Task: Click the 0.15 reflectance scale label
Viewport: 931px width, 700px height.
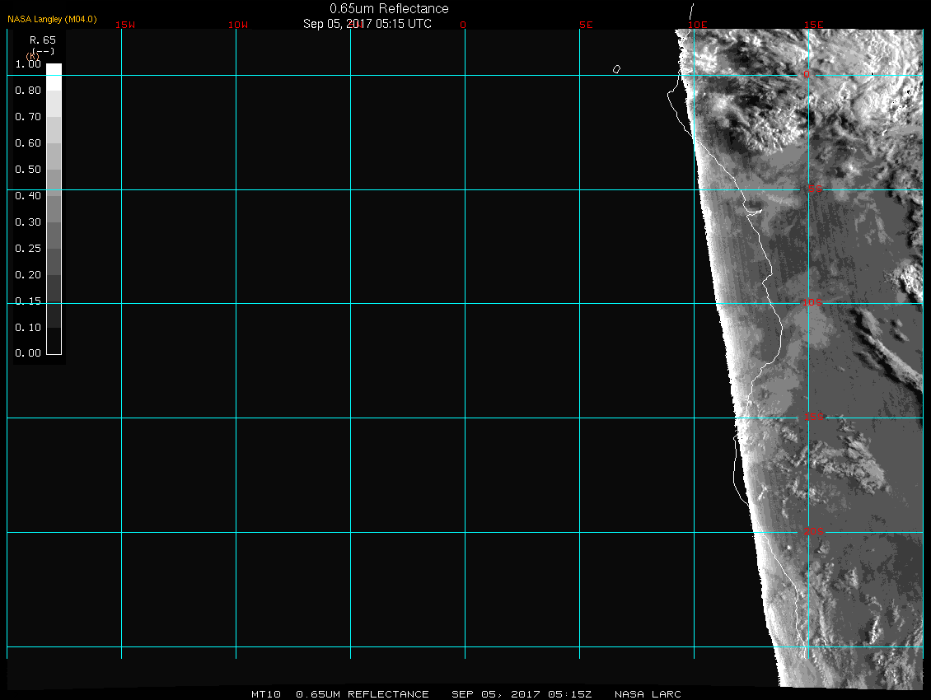Action: click(x=28, y=301)
